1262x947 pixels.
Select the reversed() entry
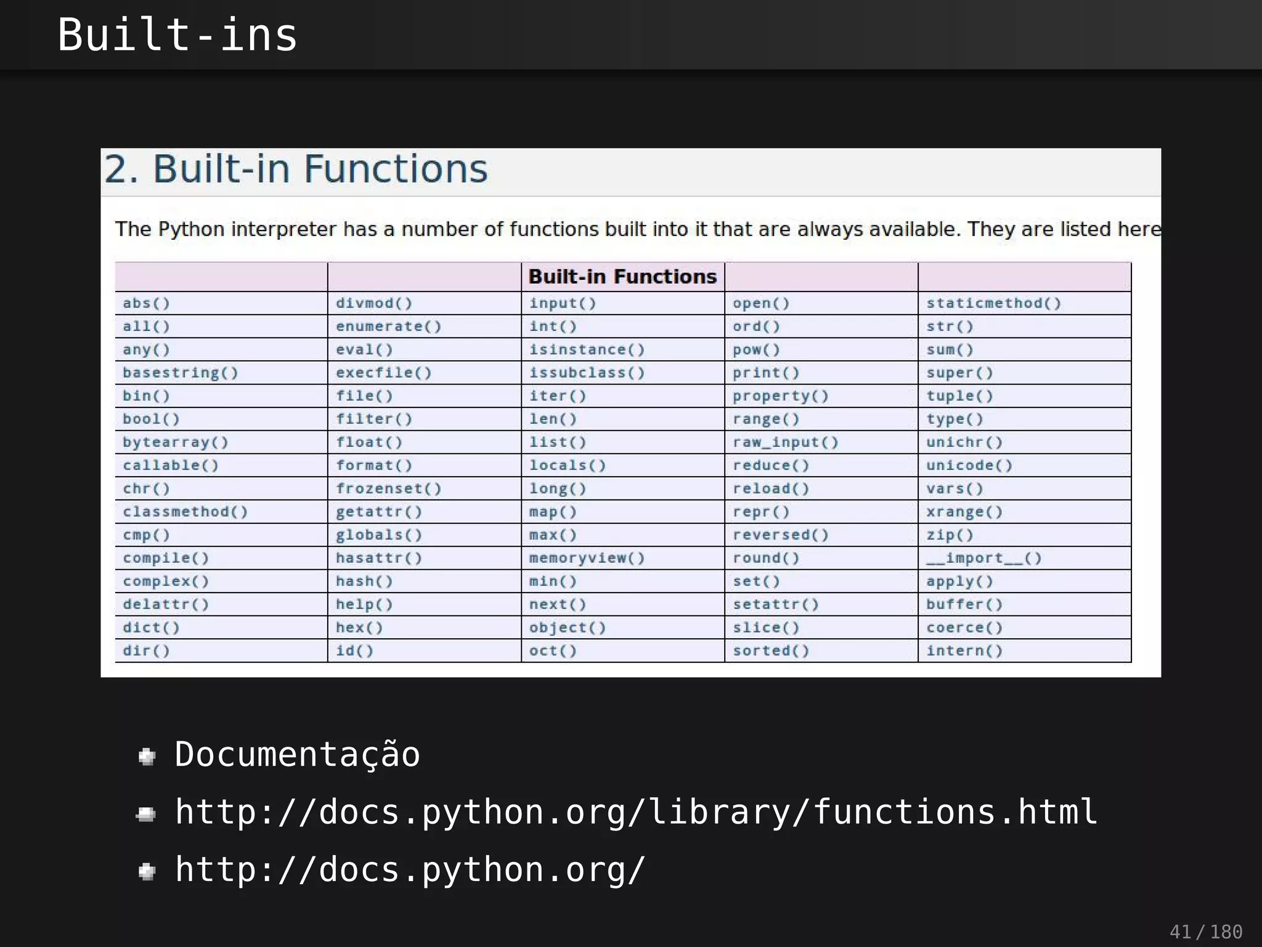click(780, 535)
